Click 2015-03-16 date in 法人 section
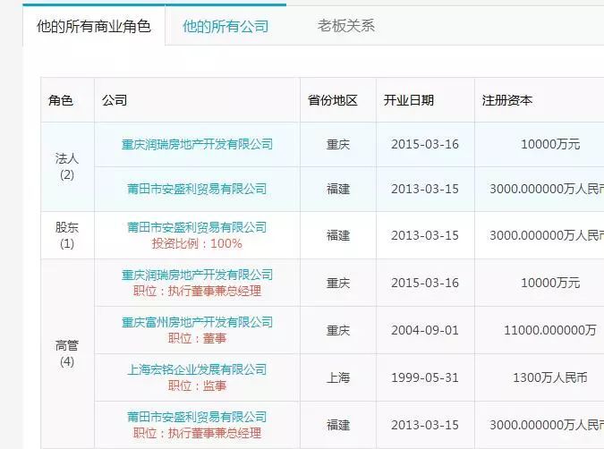The image size is (604, 449). click(425, 144)
